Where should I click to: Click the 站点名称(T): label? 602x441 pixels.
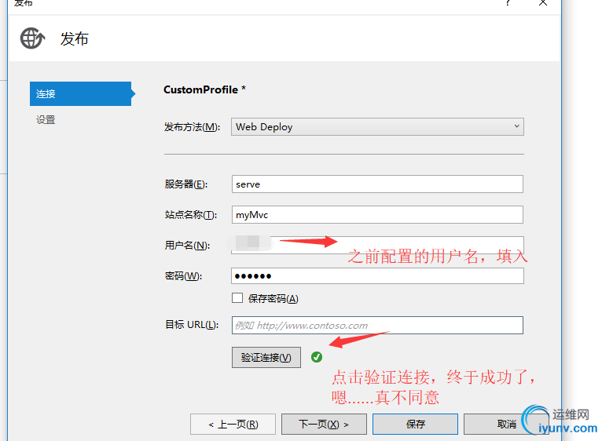tap(191, 215)
